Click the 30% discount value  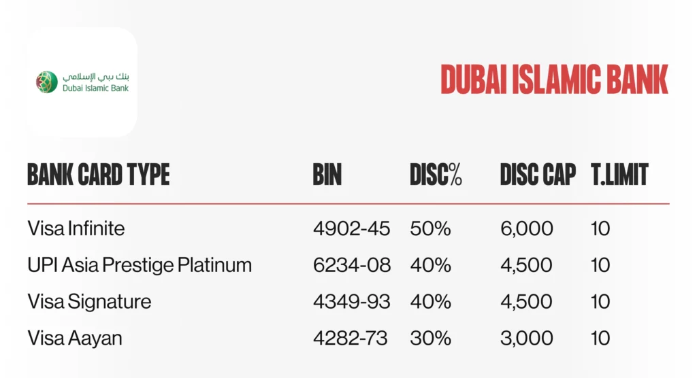[x=430, y=337]
